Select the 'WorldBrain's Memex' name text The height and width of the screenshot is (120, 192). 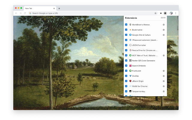point(141,25)
